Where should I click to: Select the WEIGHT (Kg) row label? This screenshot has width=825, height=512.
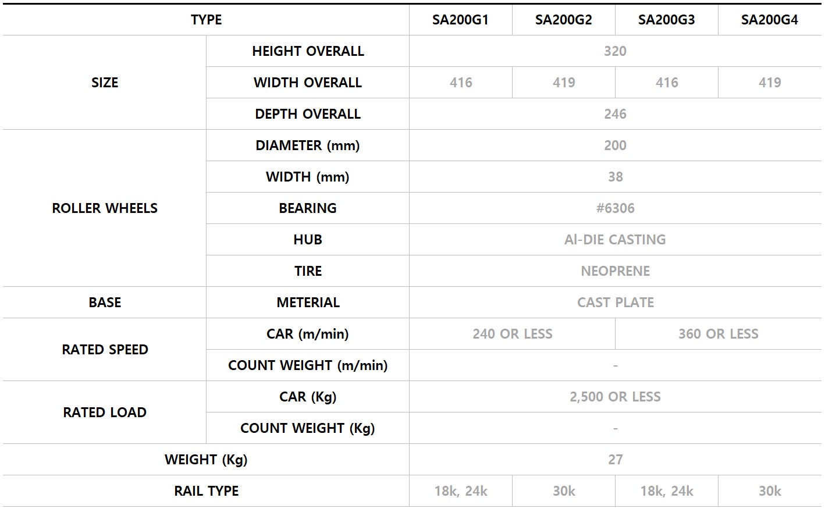coord(206,460)
